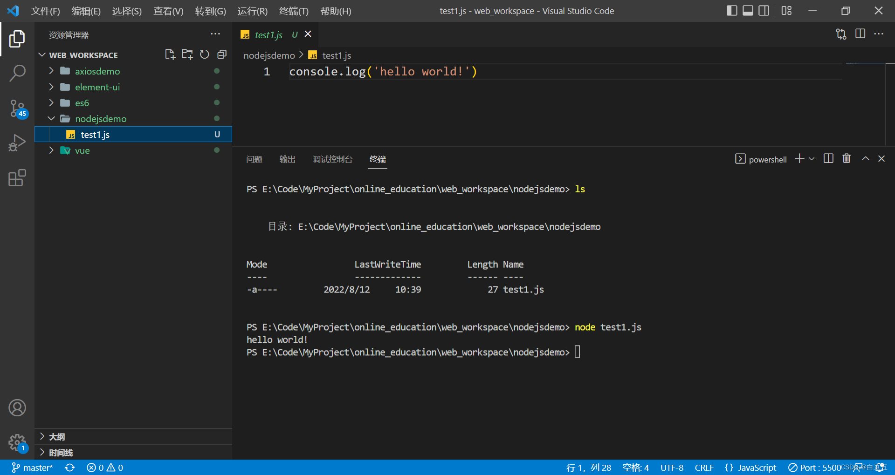The width and height of the screenshot is (895, 475).
Task: Expand the 大纲 outline section
Action: 42,436
